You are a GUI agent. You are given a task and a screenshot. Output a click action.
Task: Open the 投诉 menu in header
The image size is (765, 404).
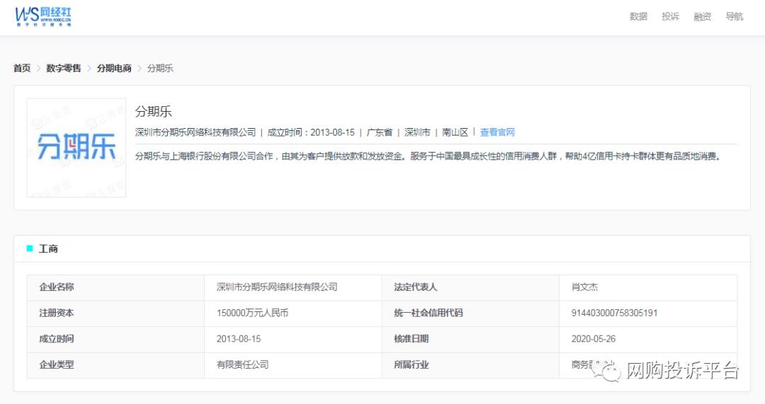tap(670, 16)
